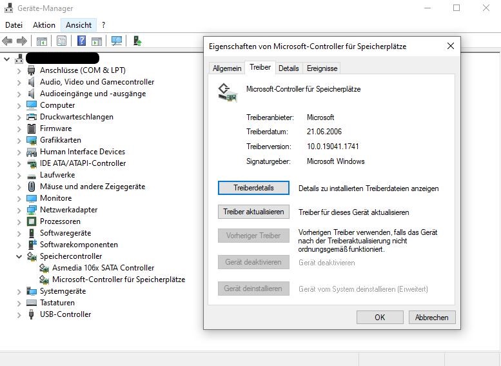This screenshot has height=366, width=501.
Task: Click the Mäuse und andere Zeigegeräte mouse icon
Action: (32, 187)
